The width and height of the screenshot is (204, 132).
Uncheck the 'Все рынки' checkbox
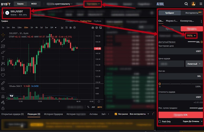(x=116, y=114)
